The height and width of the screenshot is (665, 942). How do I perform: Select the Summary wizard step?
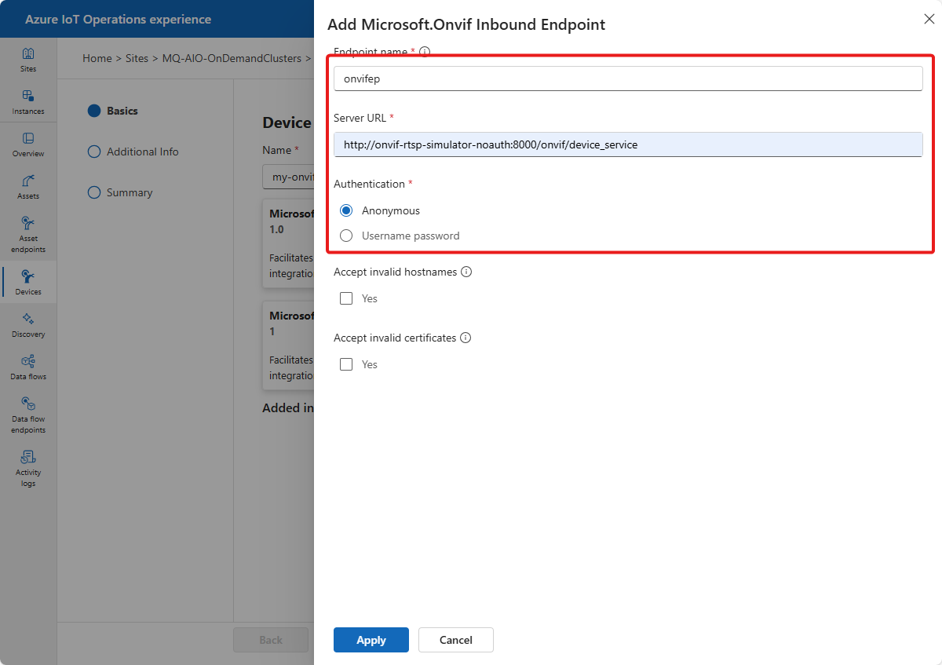pyautogui.click(x=120, y=192)
